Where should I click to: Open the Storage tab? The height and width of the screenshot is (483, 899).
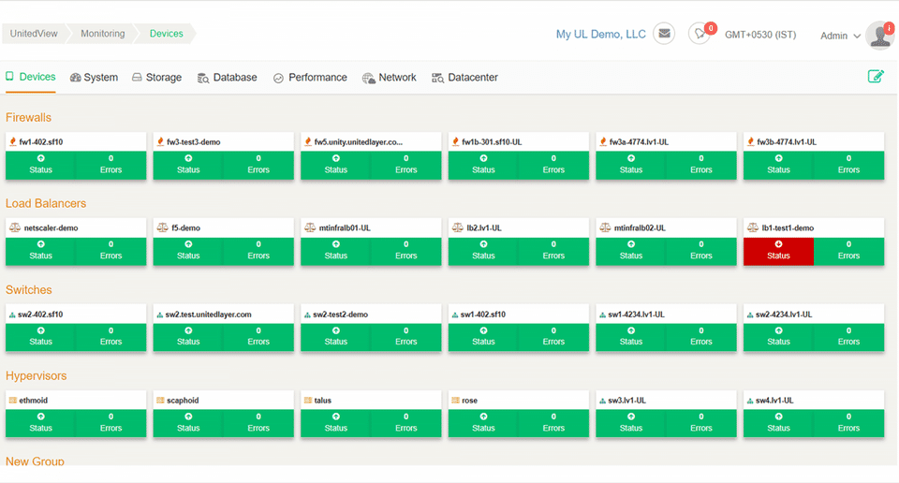(x=156, y=78)
